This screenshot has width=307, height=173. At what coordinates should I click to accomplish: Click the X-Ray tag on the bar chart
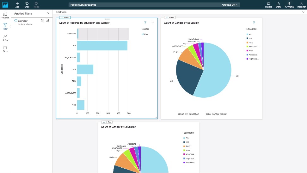[65, 18]
